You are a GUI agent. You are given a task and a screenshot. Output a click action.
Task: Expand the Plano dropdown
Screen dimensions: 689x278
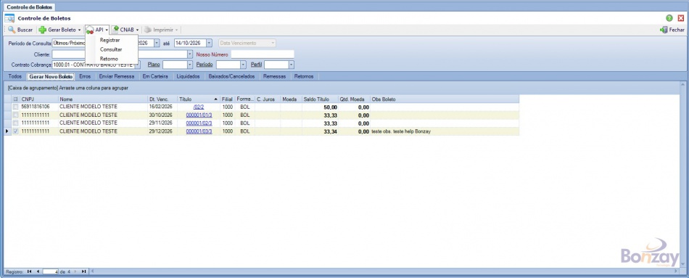(x=190, y=65)
